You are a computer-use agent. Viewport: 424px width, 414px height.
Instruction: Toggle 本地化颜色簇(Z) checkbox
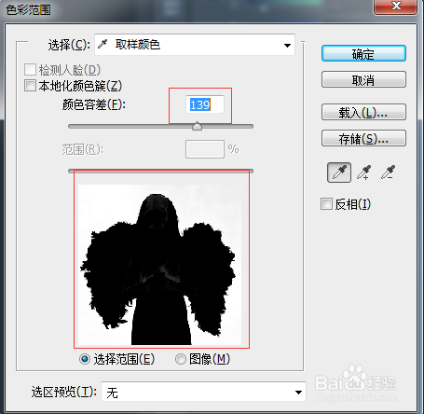pos(30,85)
